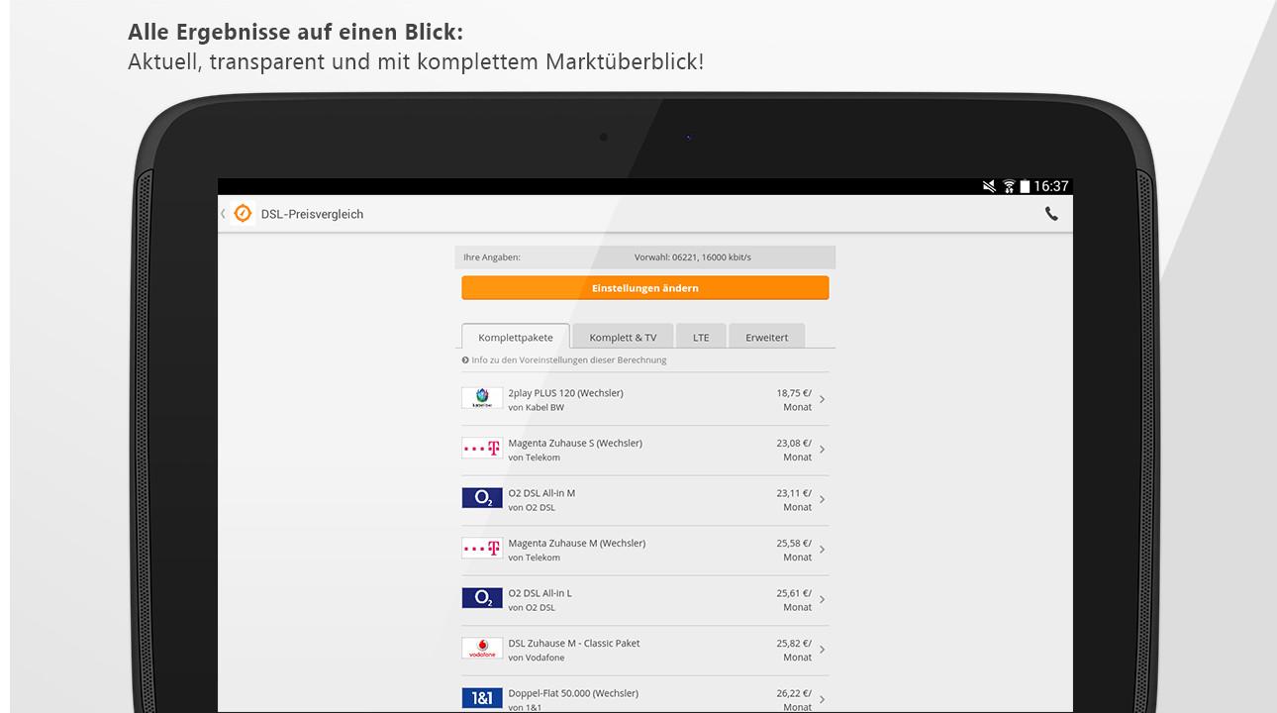
Task: Tap Telekom logo beside Magenta Zuhause S
Action: (x=482, y=449)
